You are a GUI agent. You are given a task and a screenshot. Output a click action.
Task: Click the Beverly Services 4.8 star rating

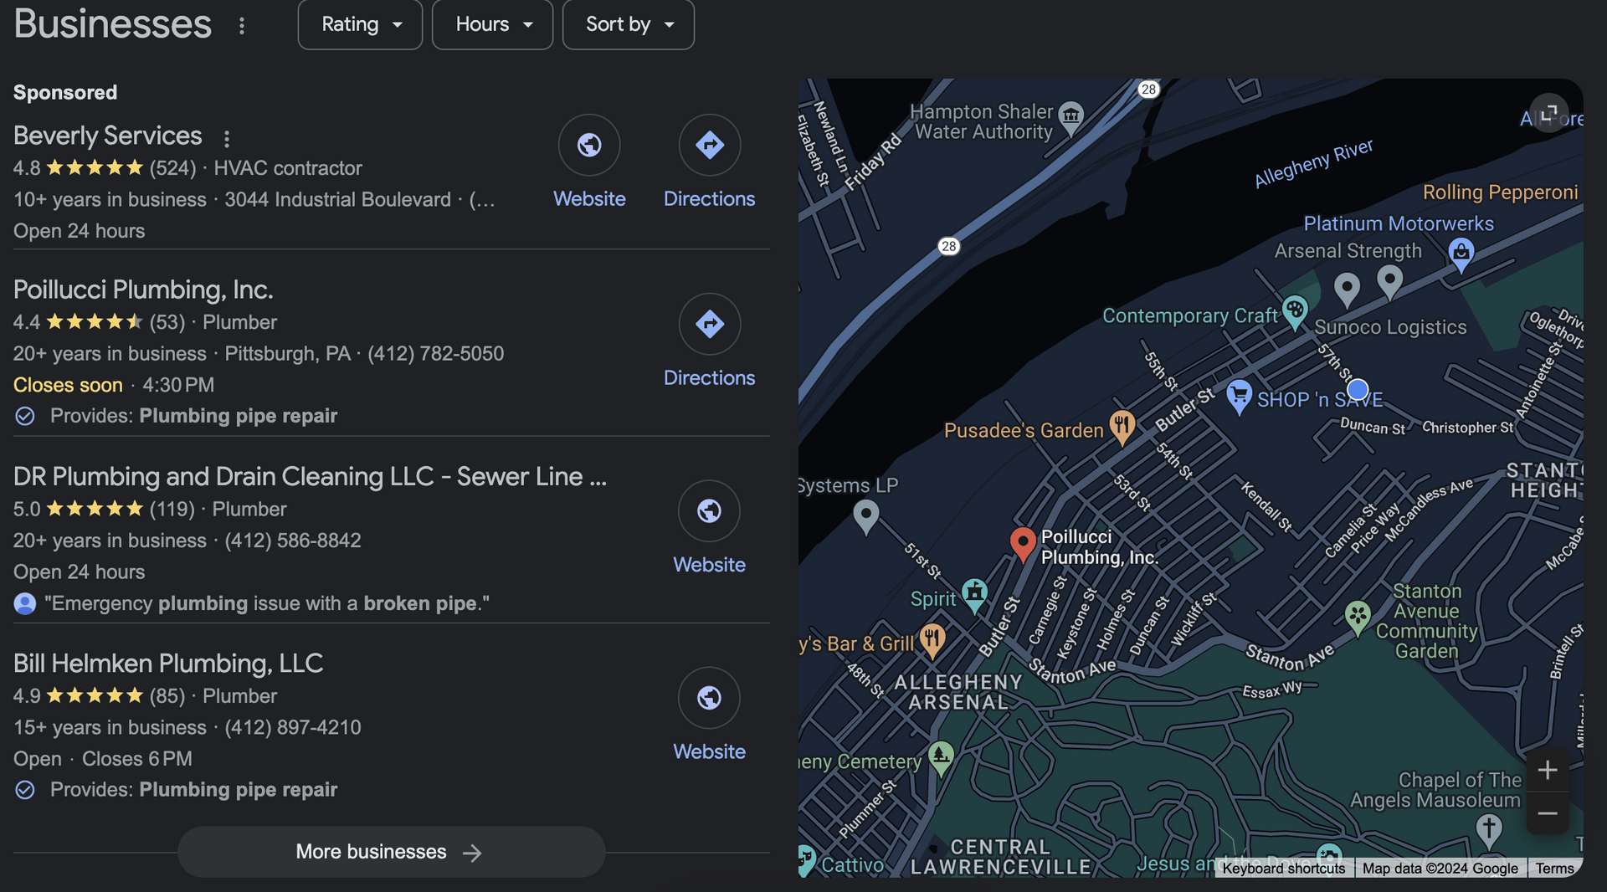(x=78, y=167)
